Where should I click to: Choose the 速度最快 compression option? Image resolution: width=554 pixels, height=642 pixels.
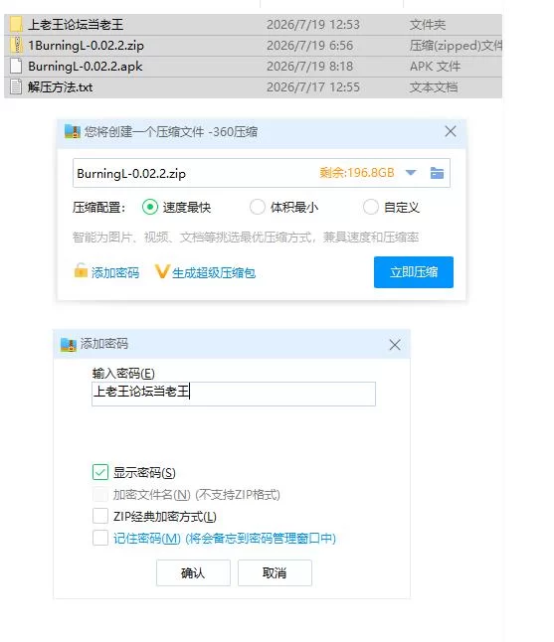[x=150, y=207]
